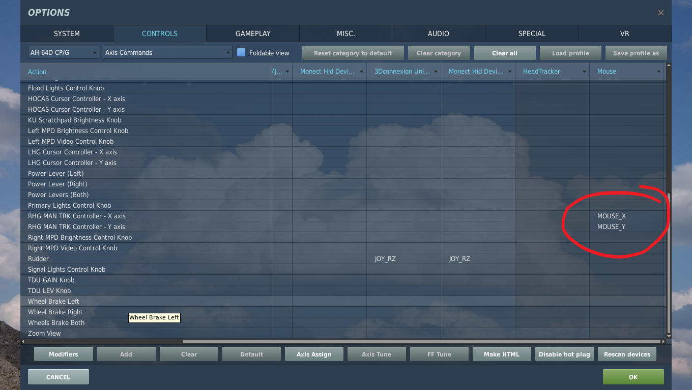Switch to the GAMEPLAY tab
Screen dimensions: 692x390
(253, 34)
